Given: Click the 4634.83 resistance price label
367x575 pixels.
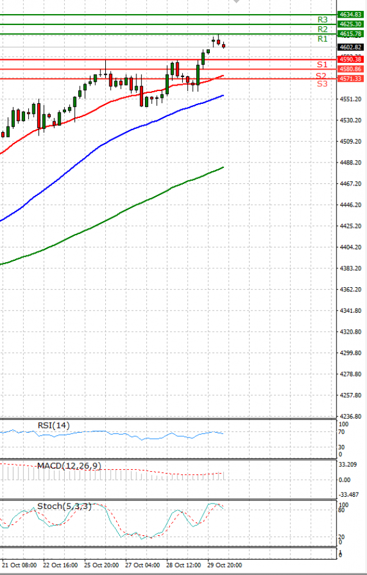Looking at the screenshot, I should (x=350, y=15).
